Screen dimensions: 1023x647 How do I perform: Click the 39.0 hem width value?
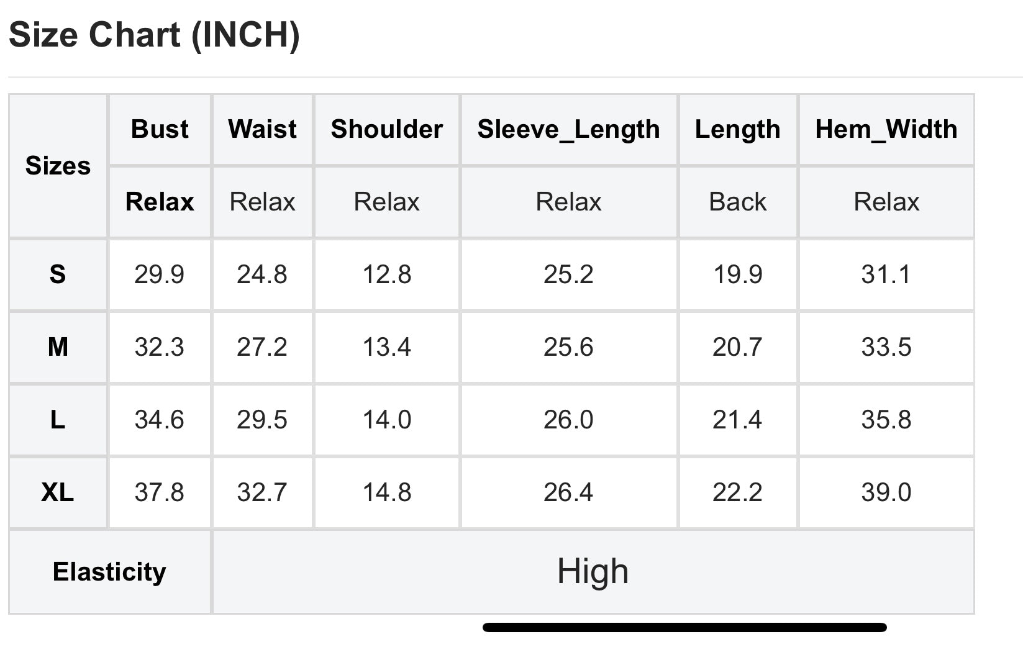pos(886,492)
